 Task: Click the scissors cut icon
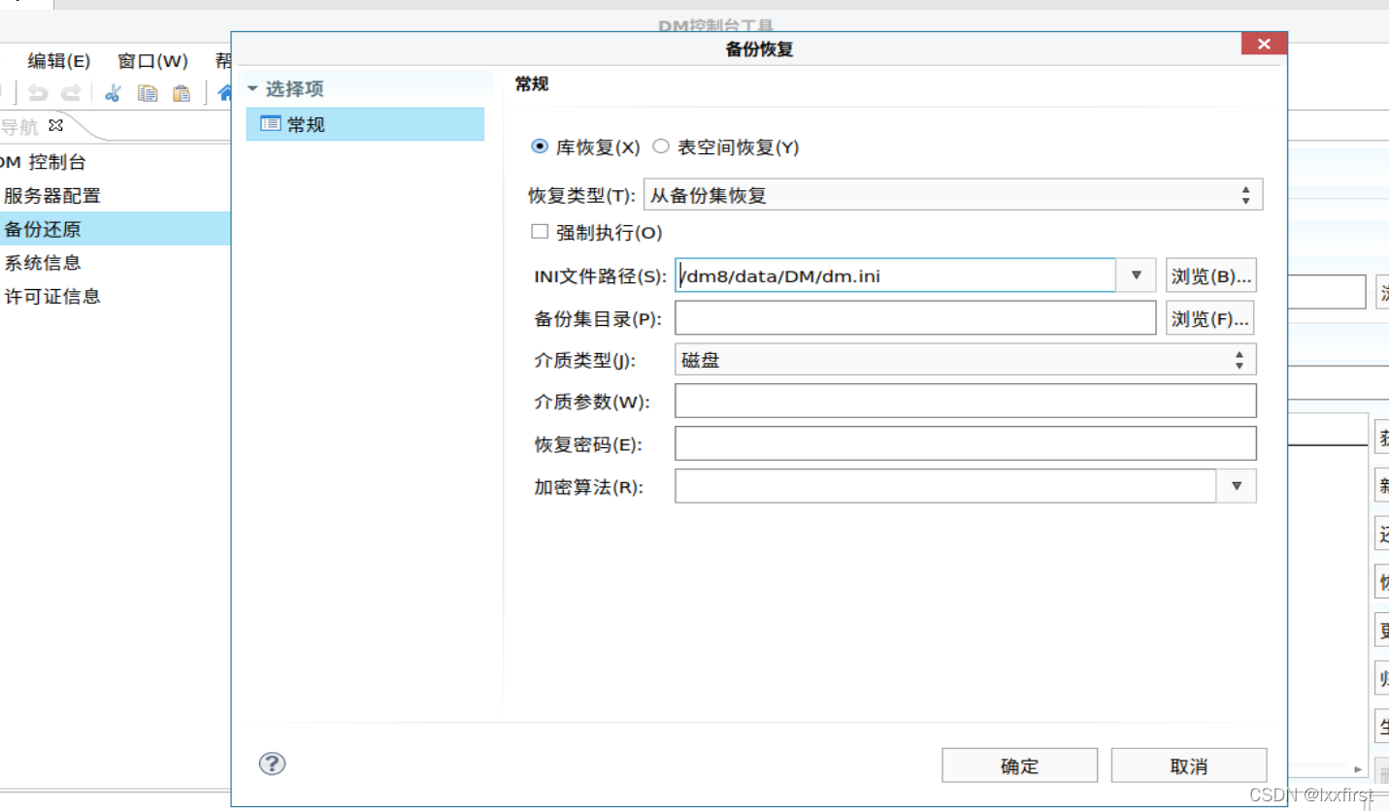pyautogui.click(x=113, y=93)
